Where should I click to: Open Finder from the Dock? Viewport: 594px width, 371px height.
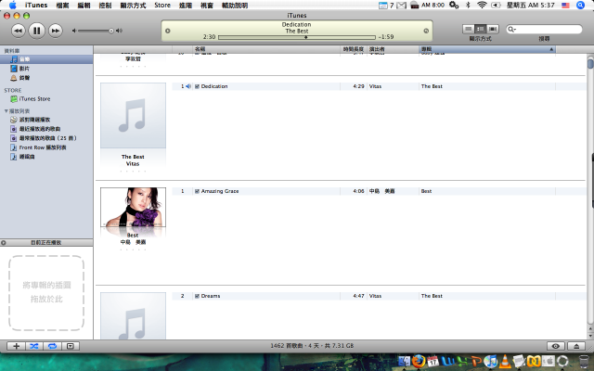(x=404, y=362)
